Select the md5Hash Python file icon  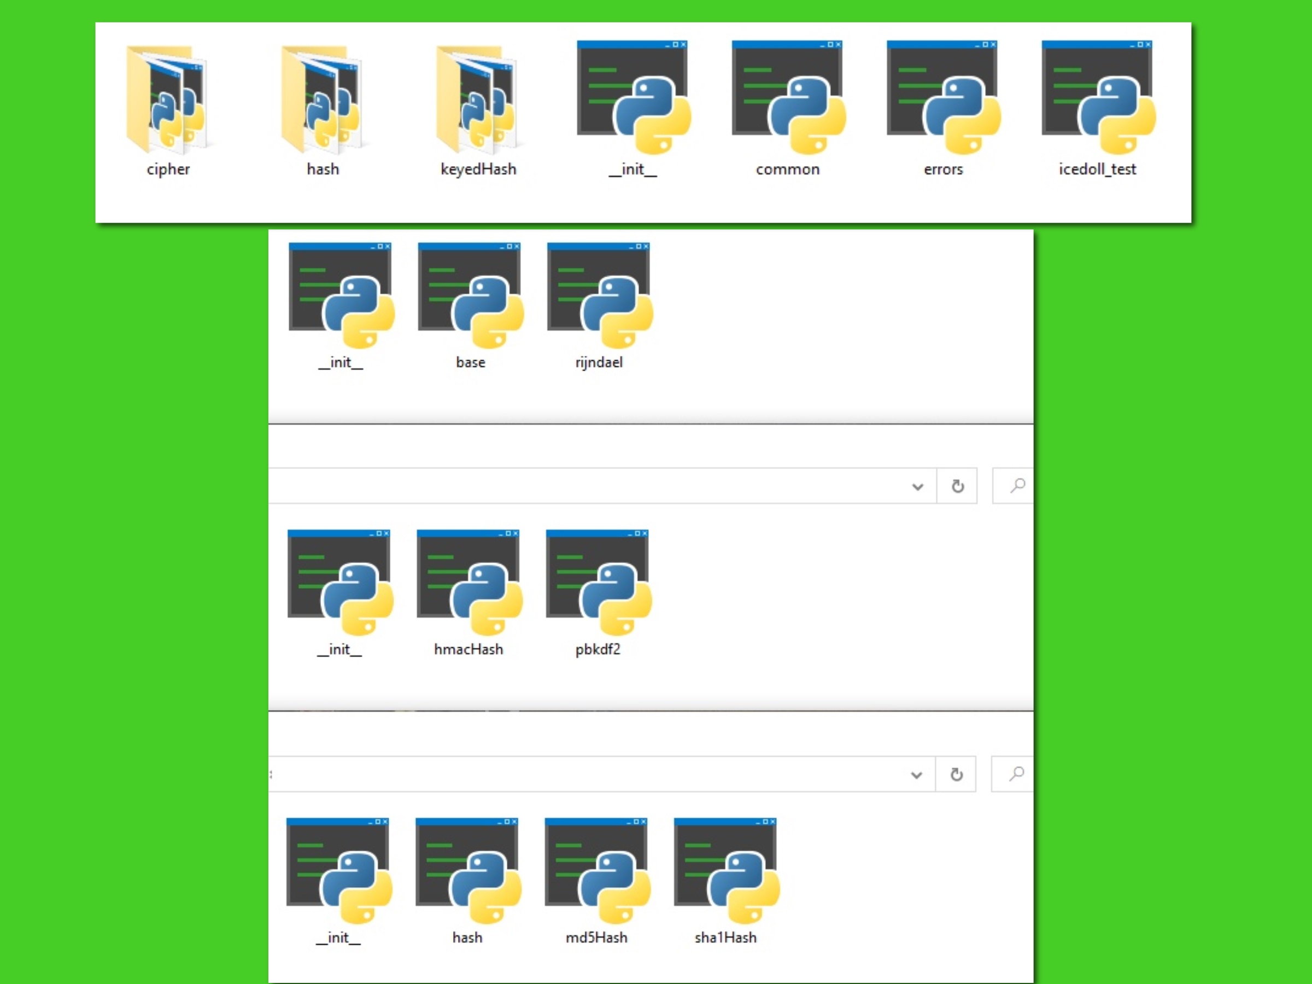pos(598,871)
